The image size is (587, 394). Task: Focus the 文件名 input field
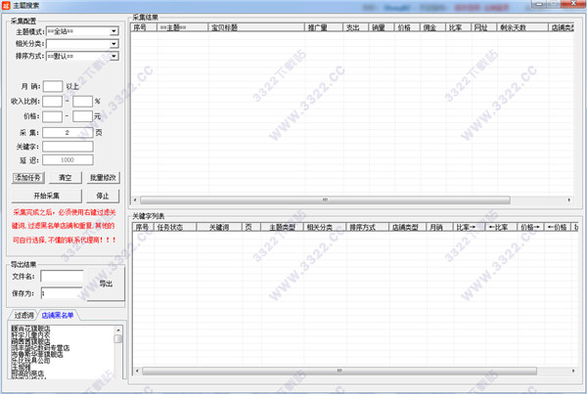point(63,276)
